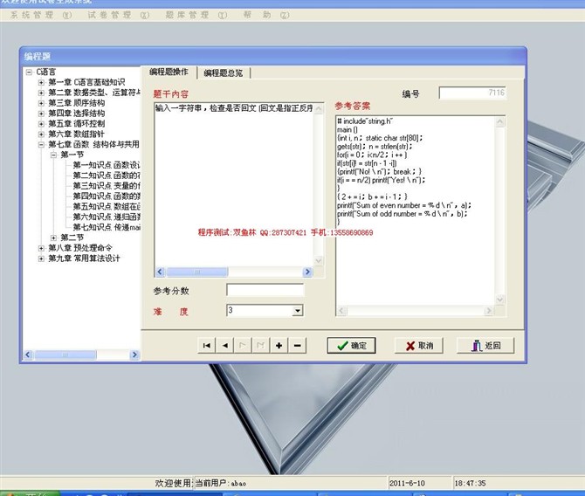Switch to the 编程题操作 tab
Viewport: 585px width, 496px height.
tap(169, 72)
